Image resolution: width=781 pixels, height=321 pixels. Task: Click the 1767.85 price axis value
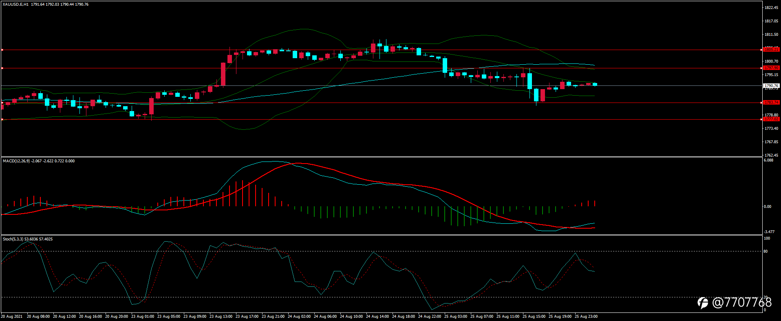coord(771,142)
